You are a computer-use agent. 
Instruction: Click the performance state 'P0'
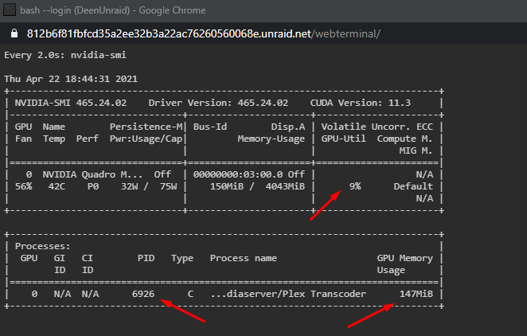[x=93, y=186]
